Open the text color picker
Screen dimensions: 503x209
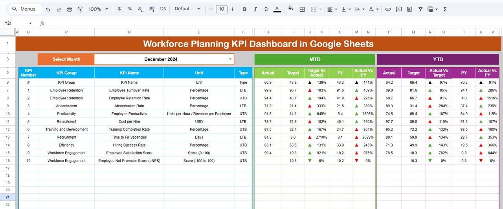(277, 9)
